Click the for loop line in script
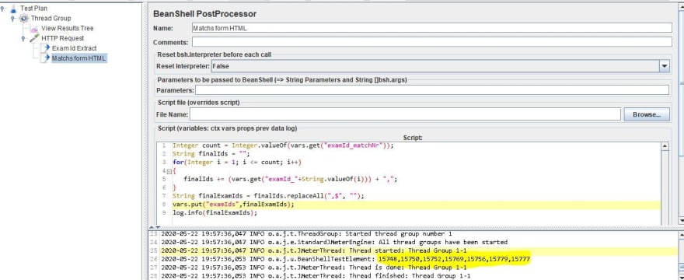The height and width of the screenshot is (280, 684). [238, 162]
